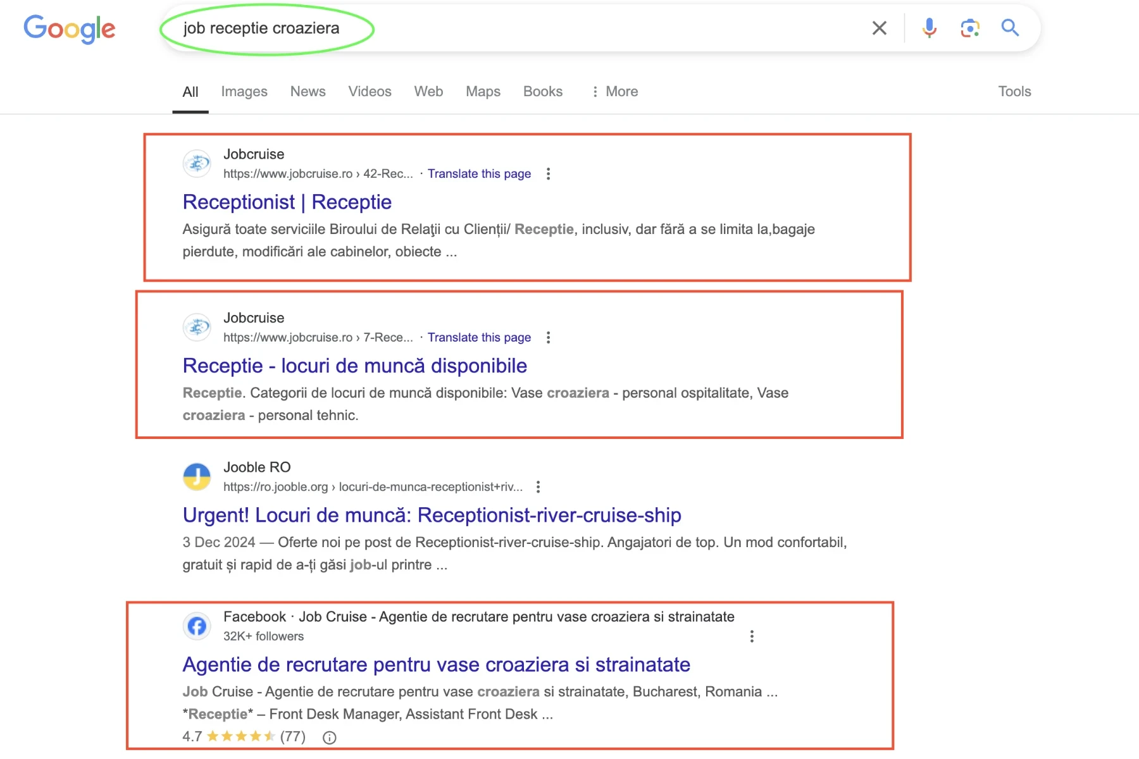Click the rating info icon beside (77)
This screenshot has height=759, width=1139.
pyautogui.click(x=330, y=737)
